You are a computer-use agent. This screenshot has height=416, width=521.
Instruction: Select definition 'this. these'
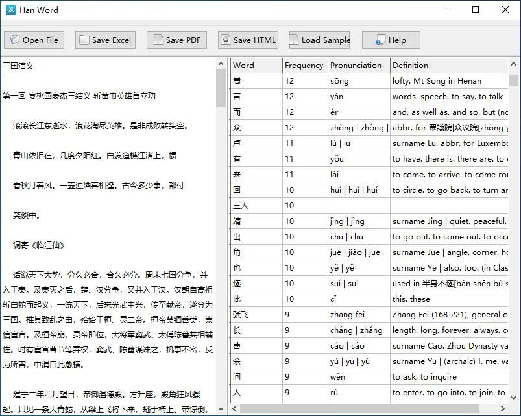pyautogui.click(x=449, y=299)
